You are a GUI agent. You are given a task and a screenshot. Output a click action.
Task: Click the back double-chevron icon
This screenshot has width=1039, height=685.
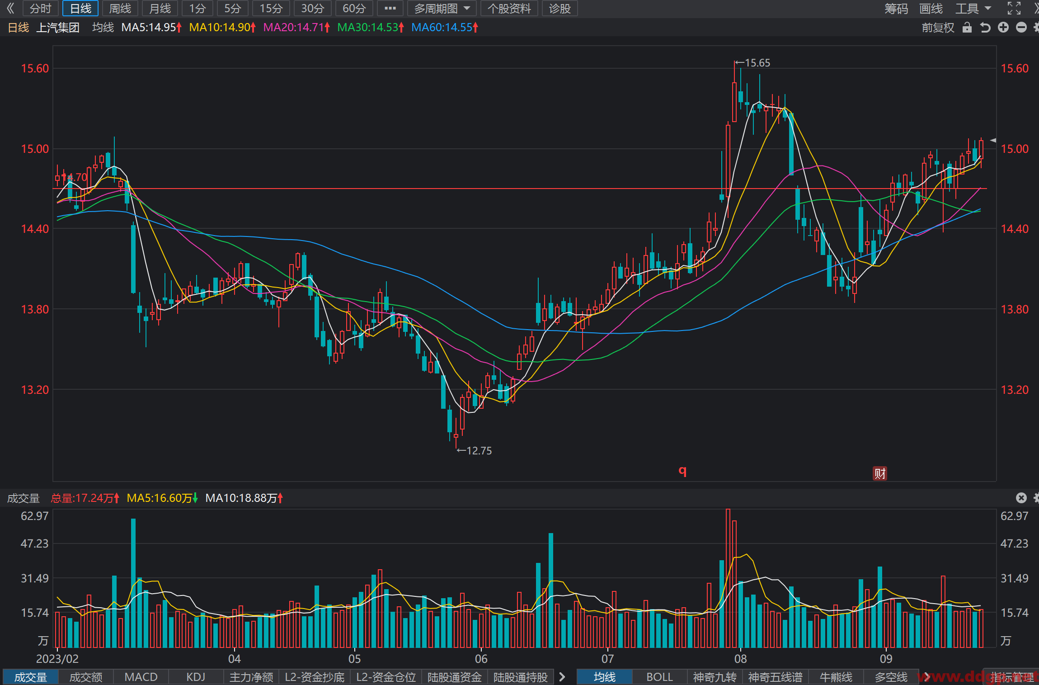(11, 8)
